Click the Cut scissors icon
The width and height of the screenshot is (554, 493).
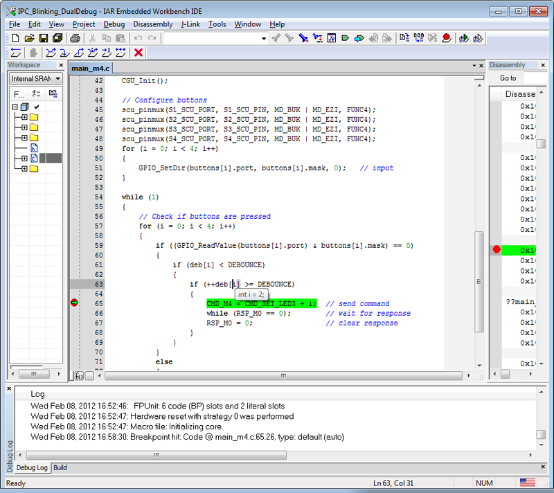point(92,38)
